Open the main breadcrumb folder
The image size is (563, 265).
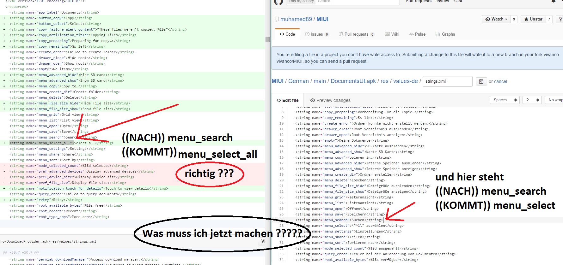pos(320,81)
